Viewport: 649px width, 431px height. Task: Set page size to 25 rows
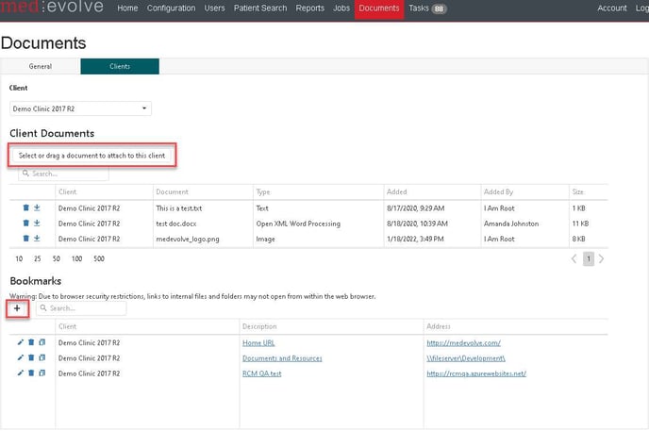click(37, 258)
